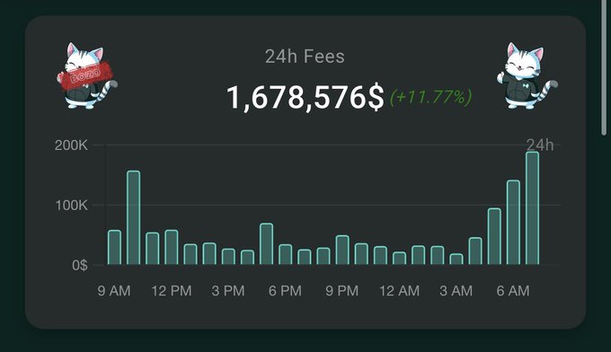Image resolution: width=611 pixels, height=352 pixels.
Task: Click the 3 PM x-axis label
Action: [x=228, y=291]
